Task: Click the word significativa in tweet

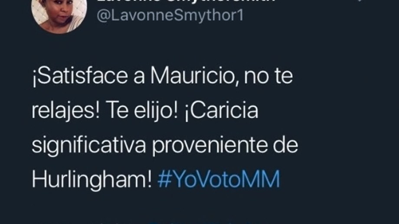Action: 89,146
